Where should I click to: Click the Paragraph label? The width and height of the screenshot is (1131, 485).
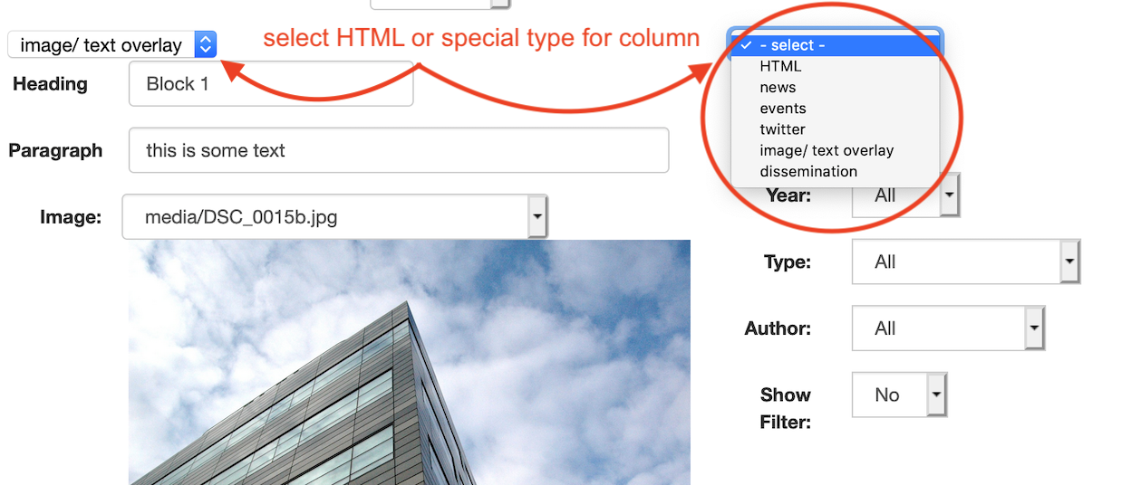[x=55, y=150]
